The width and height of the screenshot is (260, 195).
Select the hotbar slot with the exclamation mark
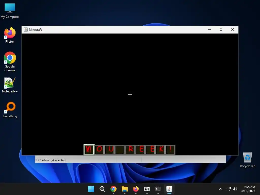click(x=170, y=150)
